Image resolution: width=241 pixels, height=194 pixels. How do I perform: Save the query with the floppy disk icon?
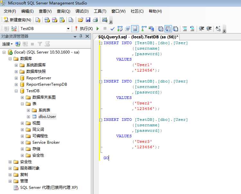click(x=88, y=20)
